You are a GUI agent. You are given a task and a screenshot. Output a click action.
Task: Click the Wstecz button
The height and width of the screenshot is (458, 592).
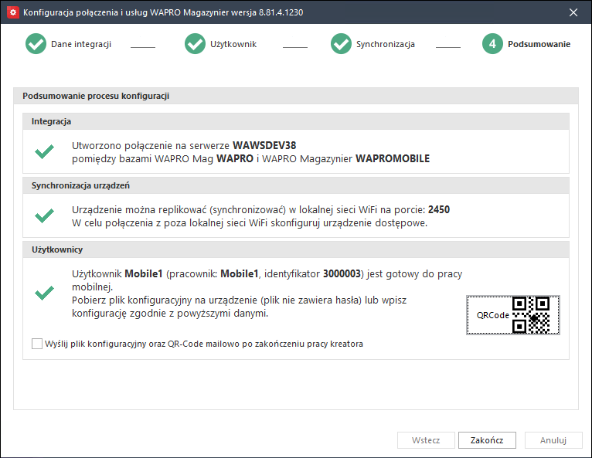426,440
